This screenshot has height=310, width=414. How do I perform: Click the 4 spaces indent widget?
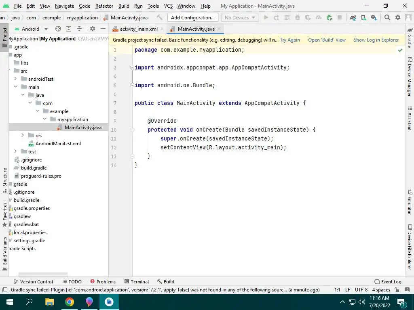coord(381,290)
